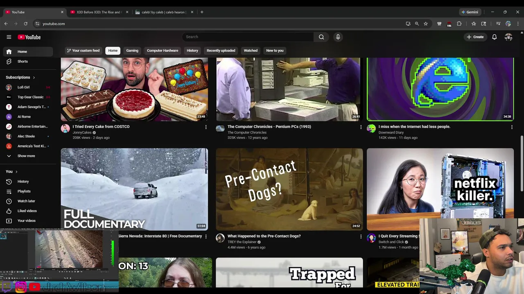Start voice search with the microphone
The image size is (524, 294).
[338, 37]
